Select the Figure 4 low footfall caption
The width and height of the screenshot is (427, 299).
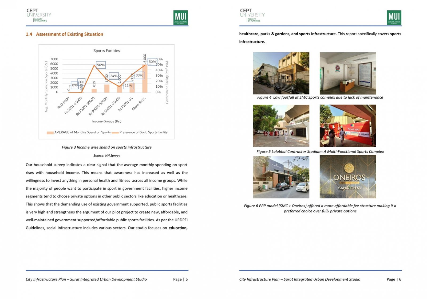pyautogui.click(x=320, y=98)
